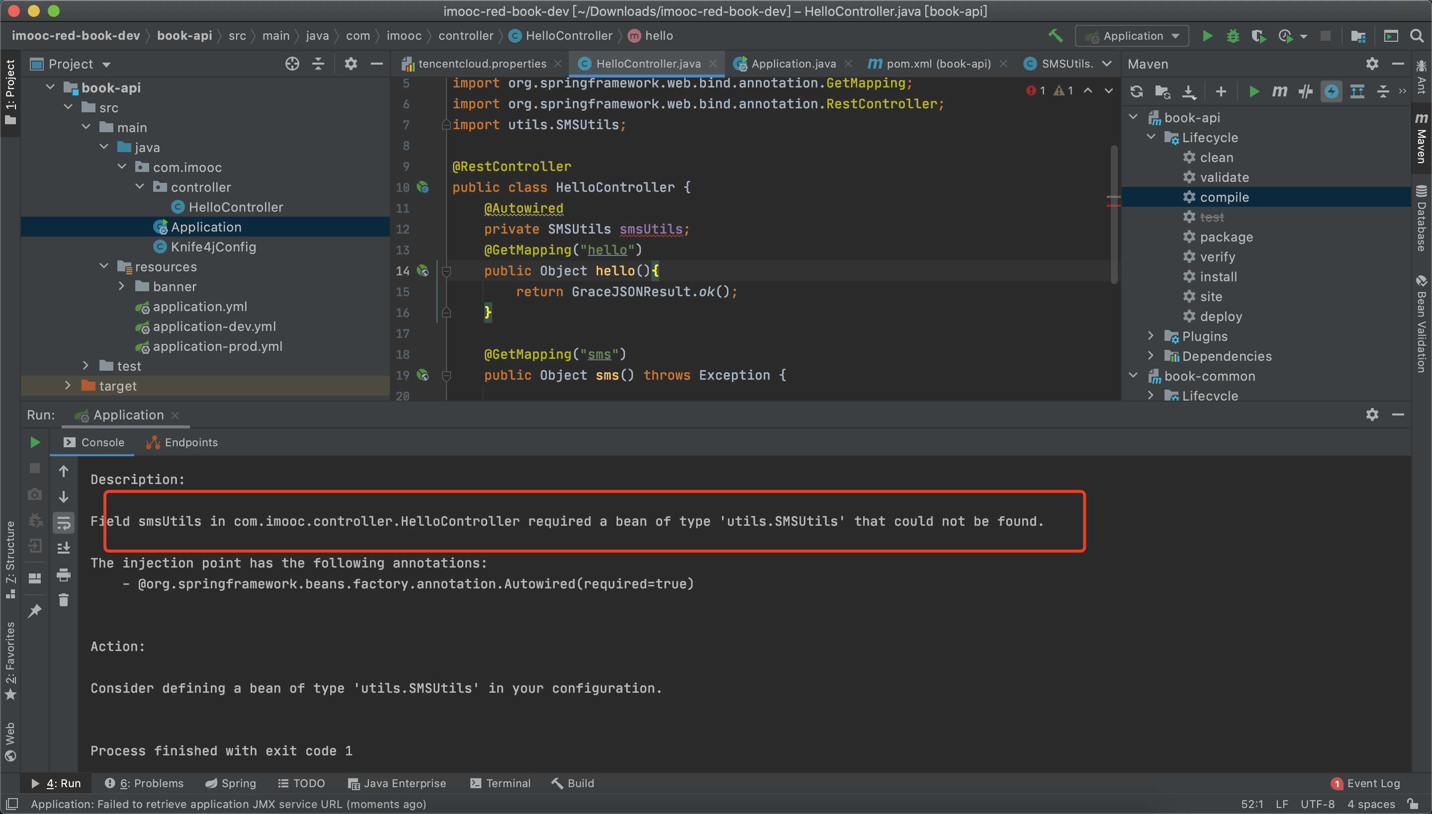
Task: Pin the Run tab
Action: [x=35, y=611]
